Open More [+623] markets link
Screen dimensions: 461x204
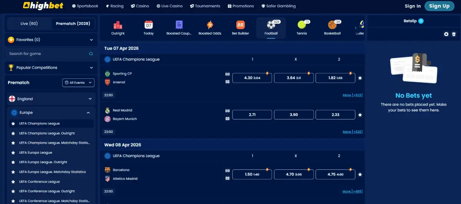tap(352, 95)
